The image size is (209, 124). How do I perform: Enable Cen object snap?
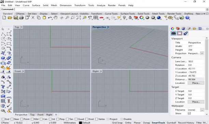click(x=41, y=119)
